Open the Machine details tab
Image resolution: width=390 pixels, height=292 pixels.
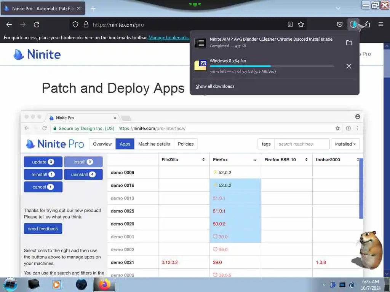154,144
